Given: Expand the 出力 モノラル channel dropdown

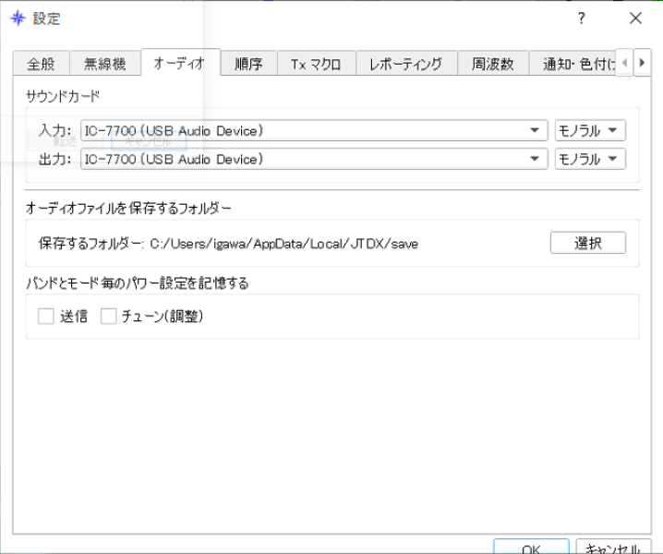Looking at the screenshot, I should click(x=590, y=159).
